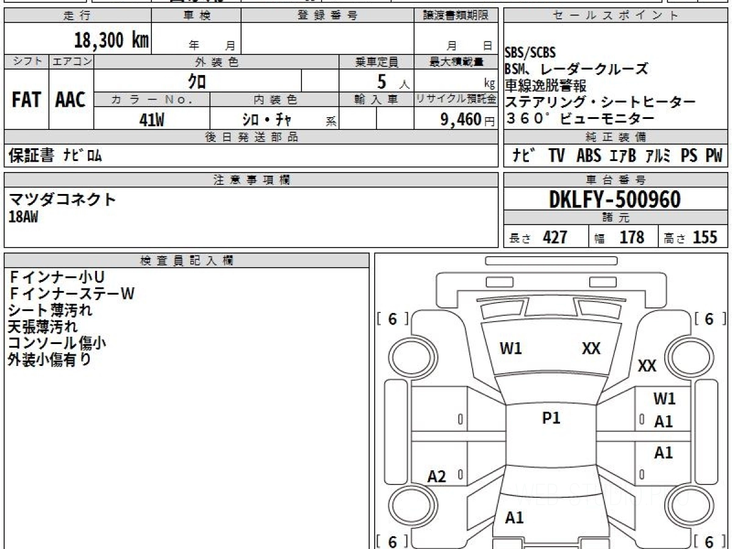Select the A2 mark on the diagram
Image resolution: width=732 pixels, height=549 pixels.
click(437, 477)
